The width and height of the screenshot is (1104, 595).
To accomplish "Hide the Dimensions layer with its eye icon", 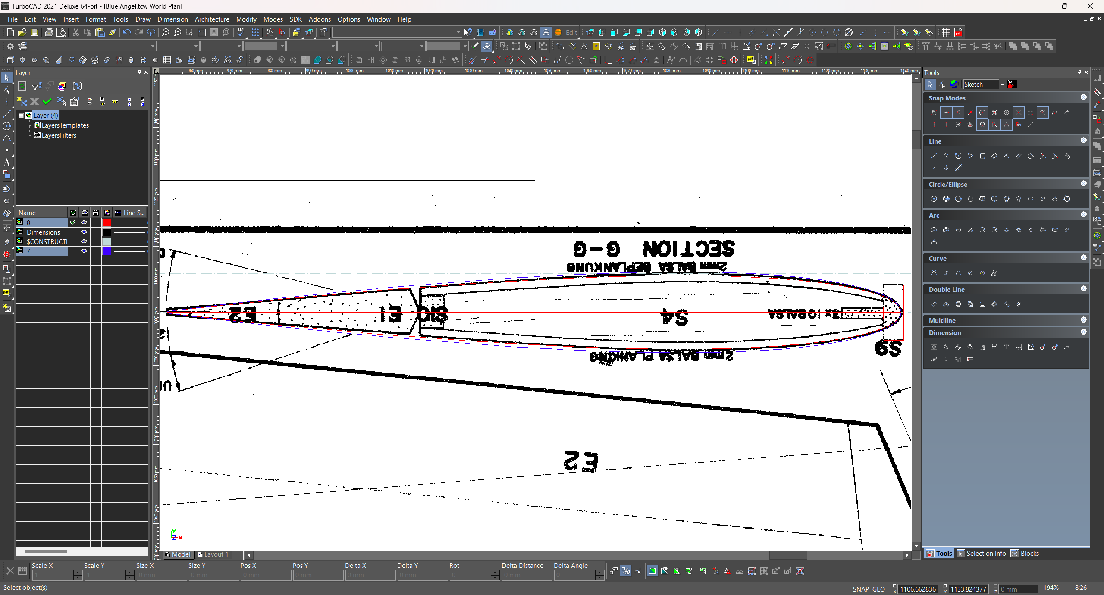I will (85, 232).
